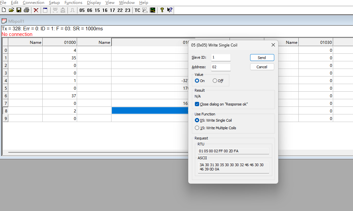Click the red X delete icon
Viewport: 353px width, 211px height.
[x=36, y=10]
